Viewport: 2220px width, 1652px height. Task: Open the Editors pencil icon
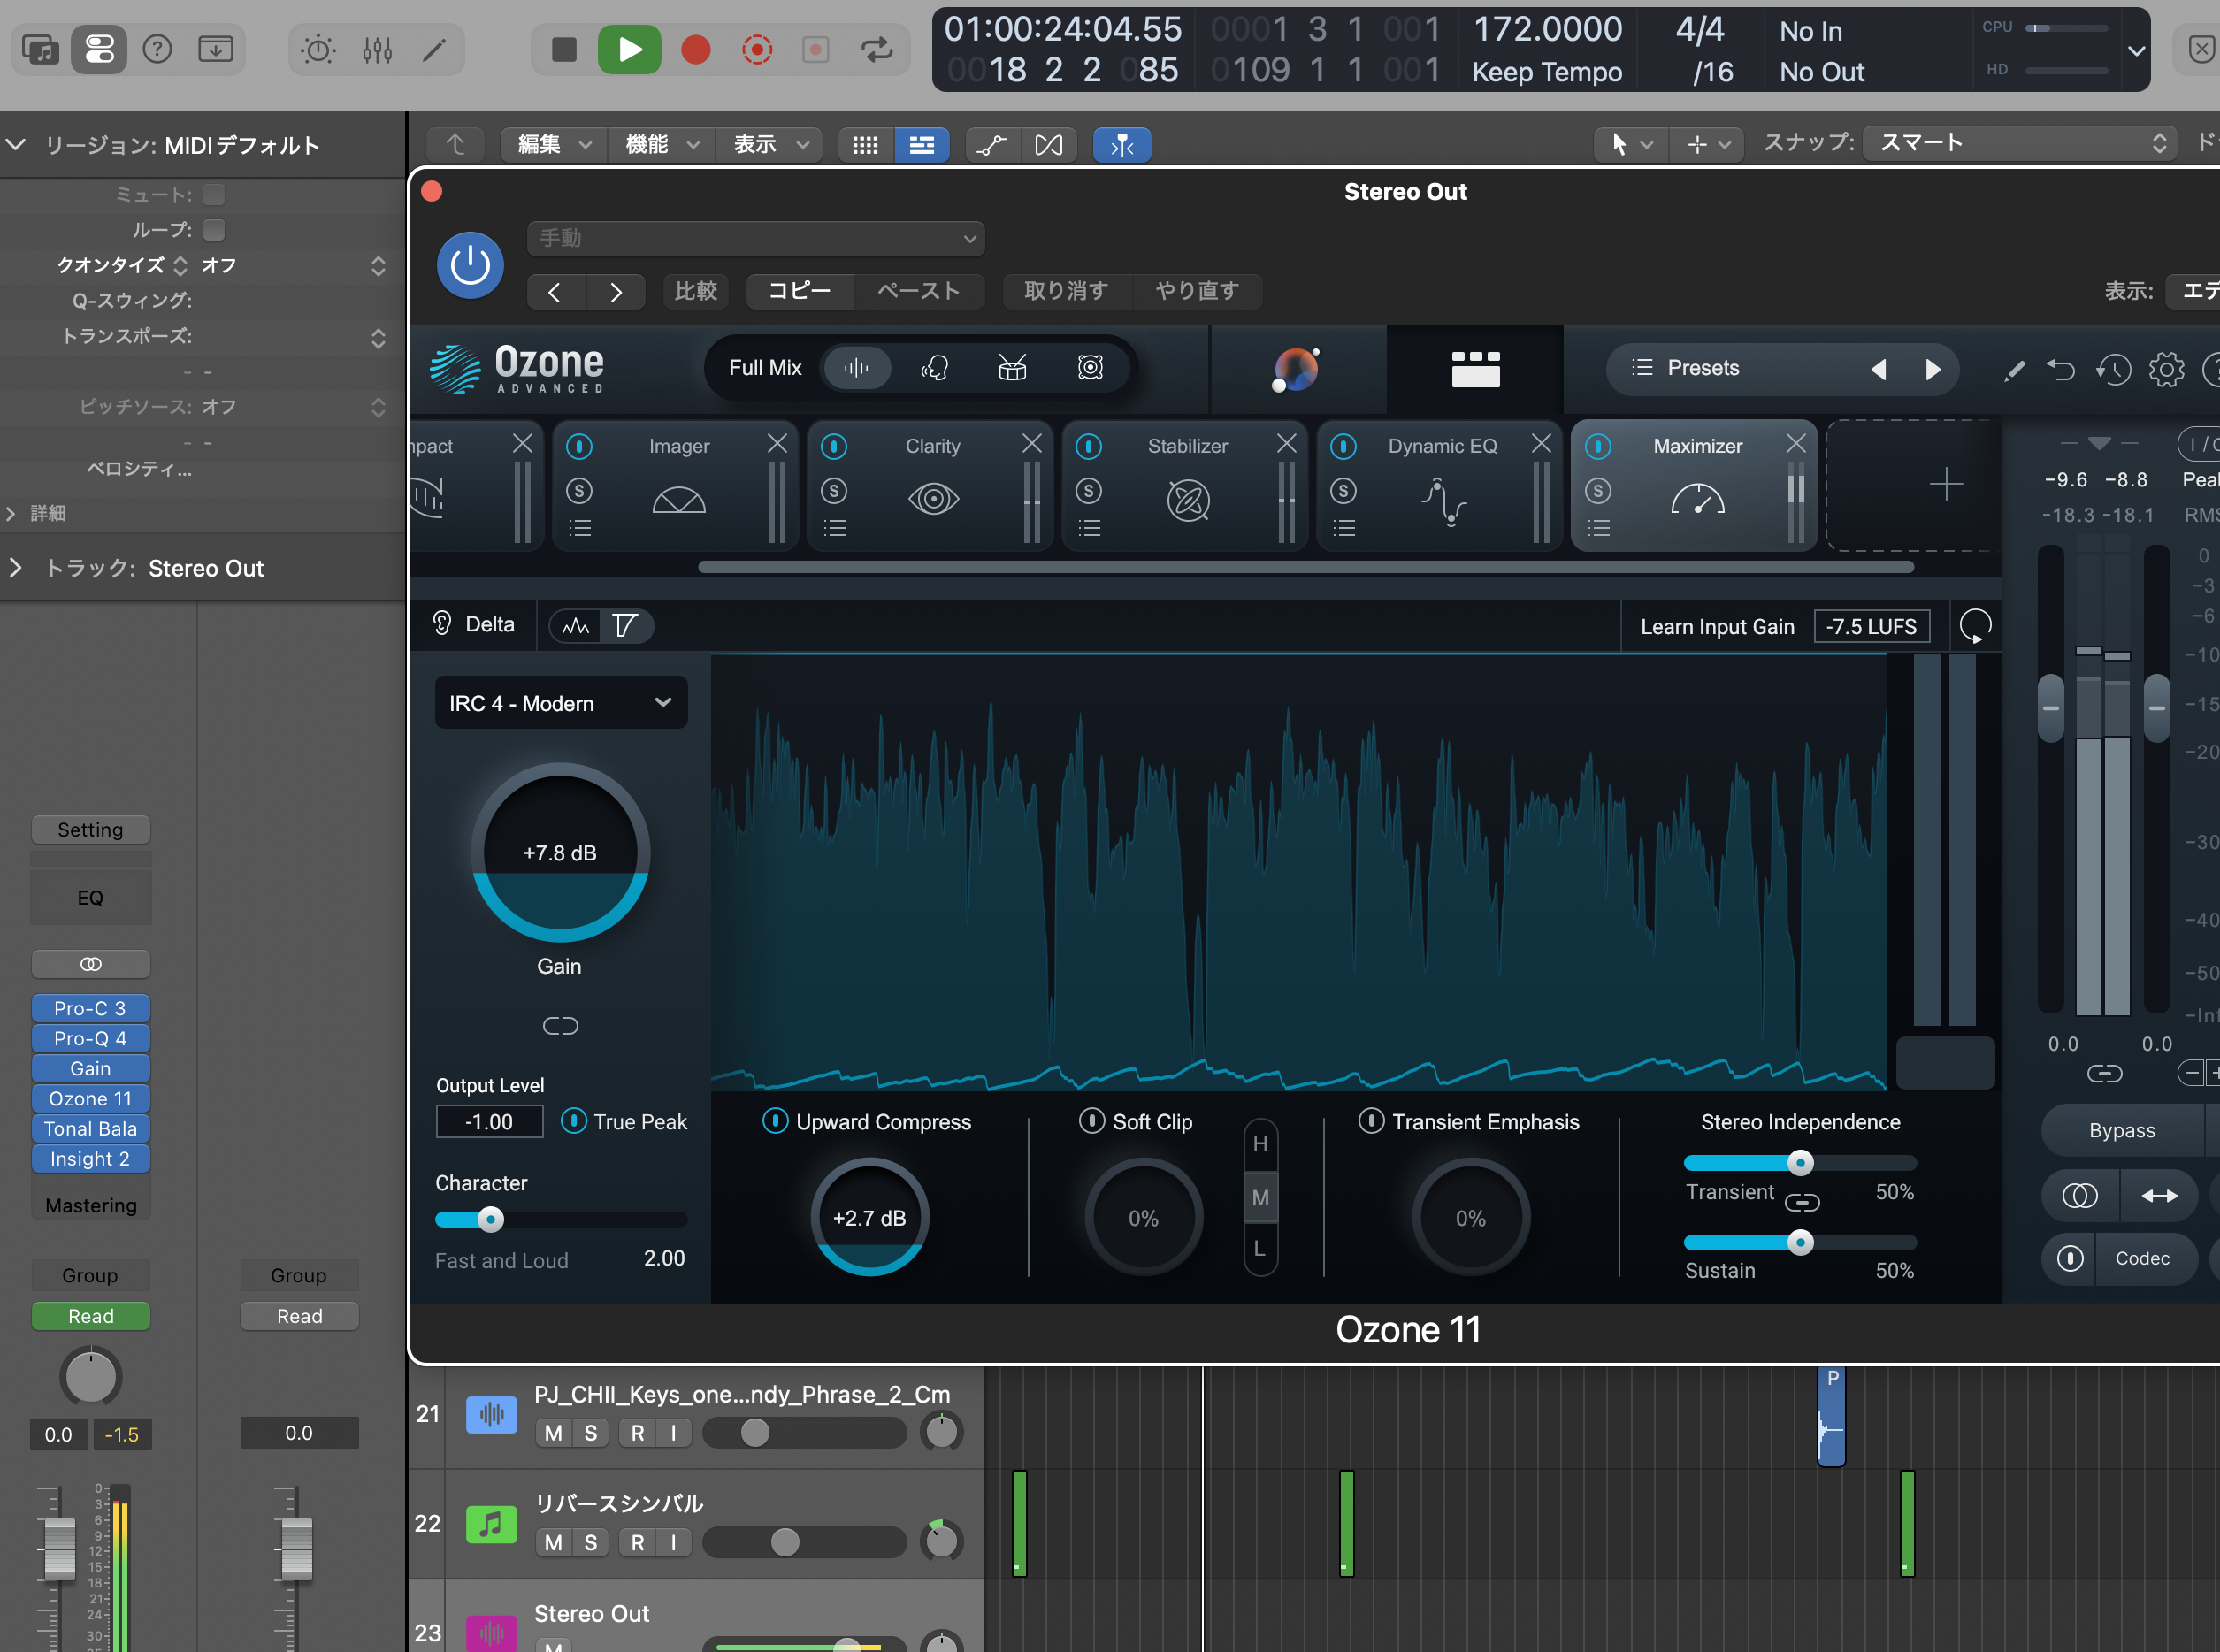coord(434,49)
